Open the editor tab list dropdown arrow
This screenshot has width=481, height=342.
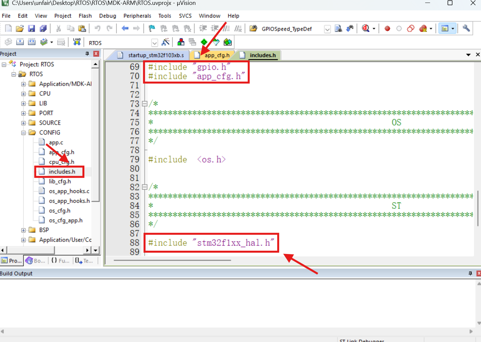[468, 55]
